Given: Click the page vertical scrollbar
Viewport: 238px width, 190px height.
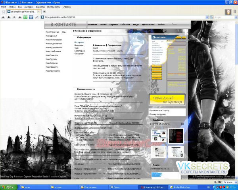Looking at the screenshot, I should [236, 100].
